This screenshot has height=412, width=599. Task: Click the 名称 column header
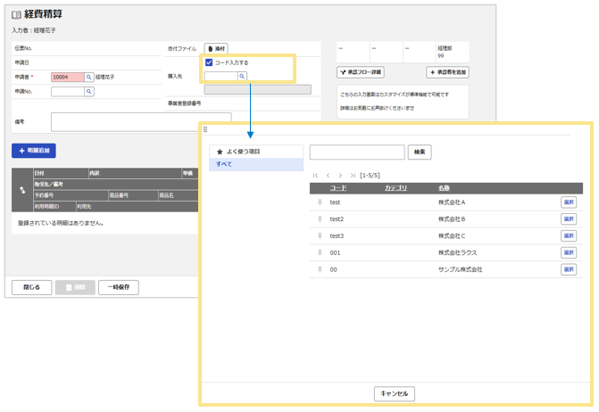[x=444, y=188]
